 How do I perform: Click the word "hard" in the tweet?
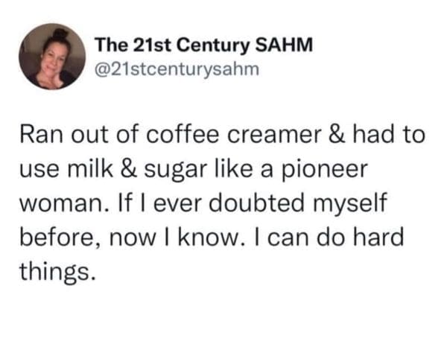tap(382, 238)
